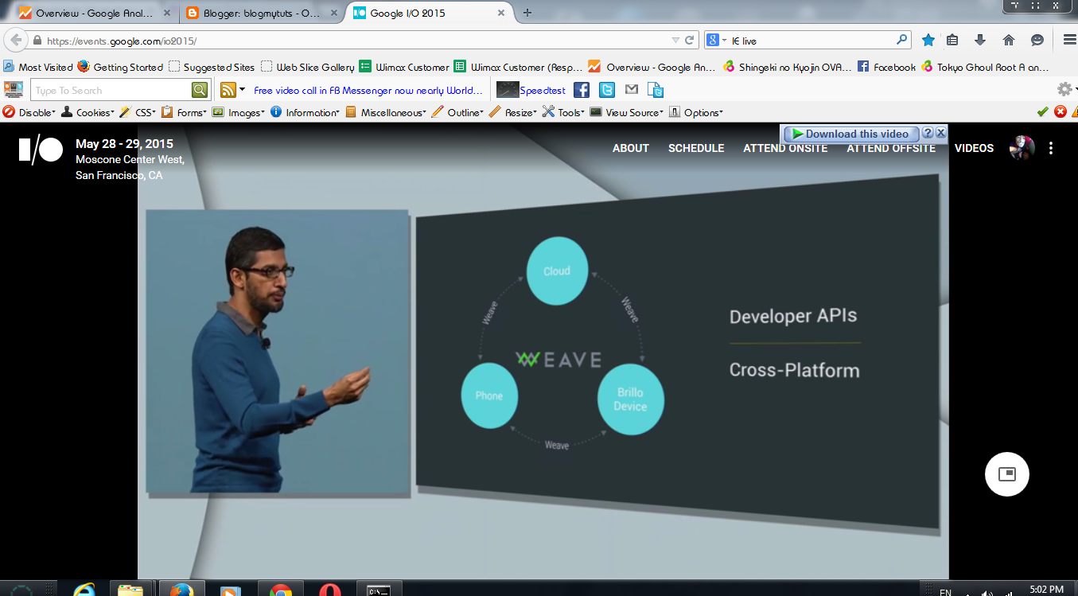Open Opera browser from the taskbar
The width and height of the screenshot is (1078, 596).
click(x=330, y=590)
